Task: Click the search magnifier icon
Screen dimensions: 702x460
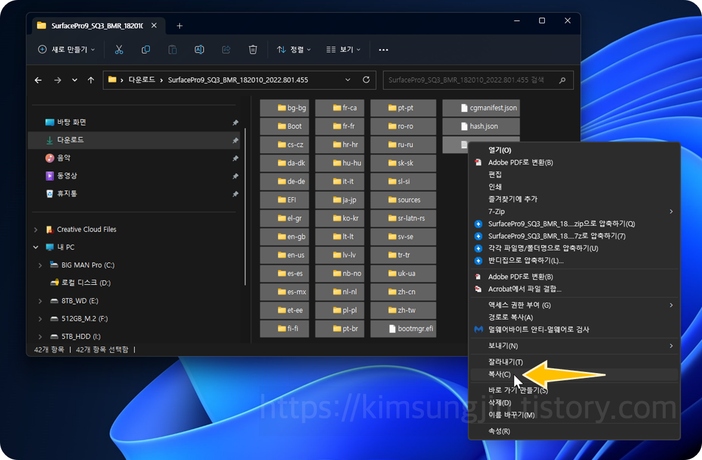Action: [x=562, y=80]
